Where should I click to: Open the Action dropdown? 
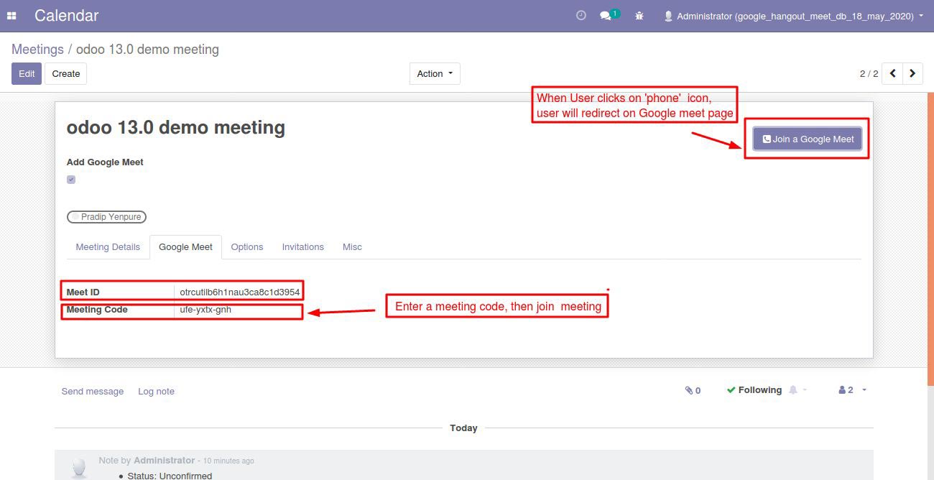click(x=435, y=73)
